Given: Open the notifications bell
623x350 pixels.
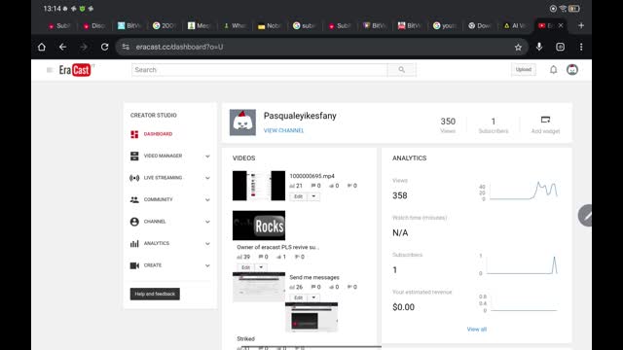Looking at the screenshot, I should (x=553, y=70).
